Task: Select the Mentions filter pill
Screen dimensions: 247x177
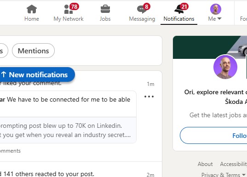Action: click(x=33, y=51)
